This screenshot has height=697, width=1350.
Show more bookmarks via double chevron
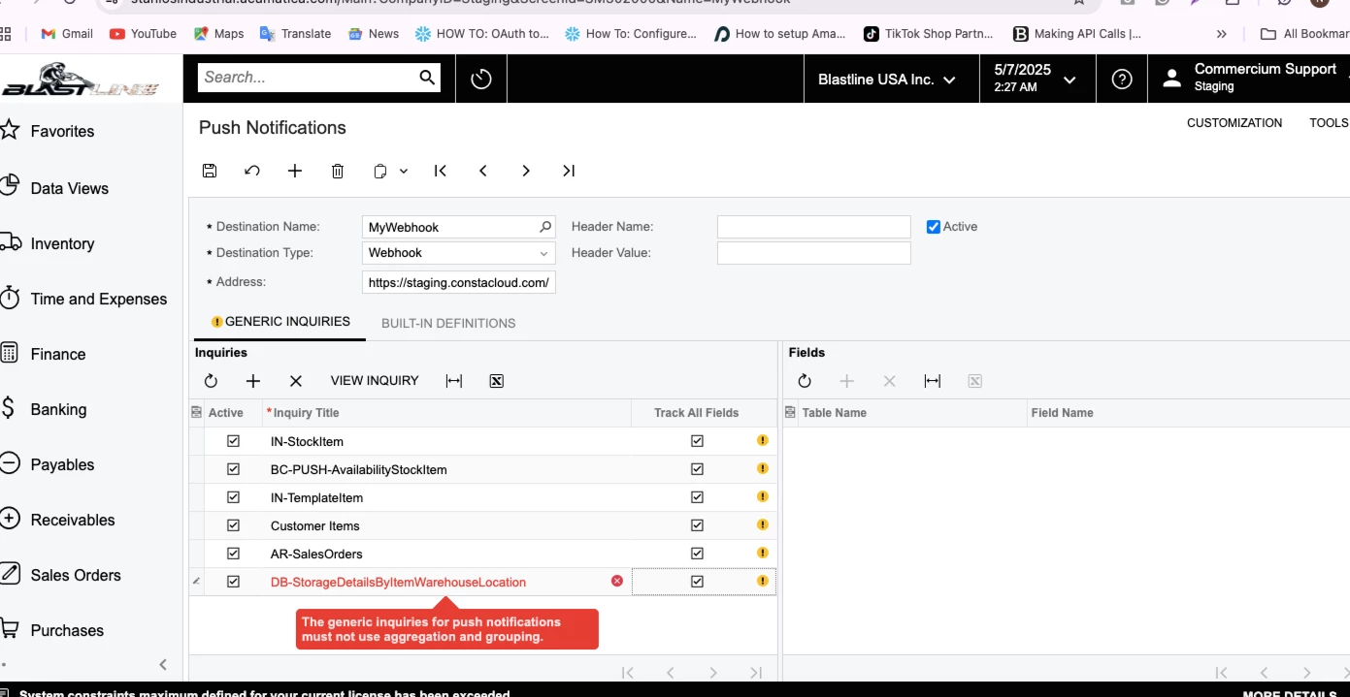(x=1221, y=34)
